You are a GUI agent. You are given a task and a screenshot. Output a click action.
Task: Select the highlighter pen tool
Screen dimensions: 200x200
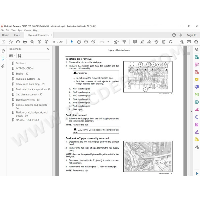point(142,42)
